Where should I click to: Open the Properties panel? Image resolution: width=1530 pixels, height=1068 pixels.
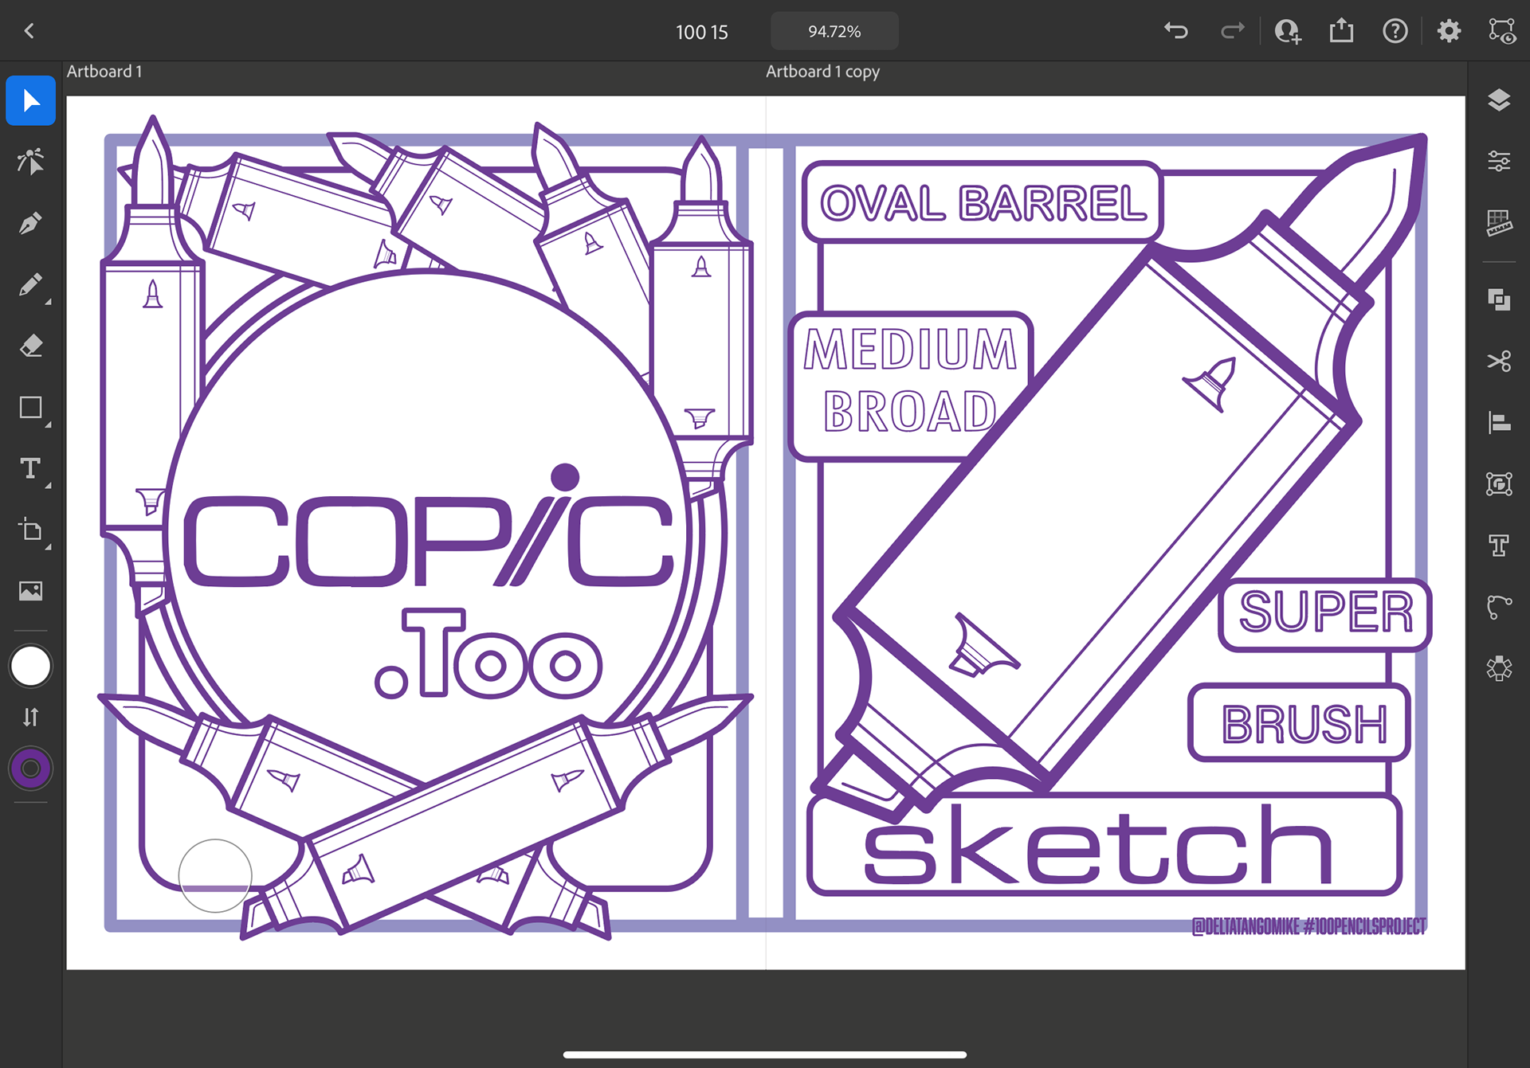pos(1499,162)
